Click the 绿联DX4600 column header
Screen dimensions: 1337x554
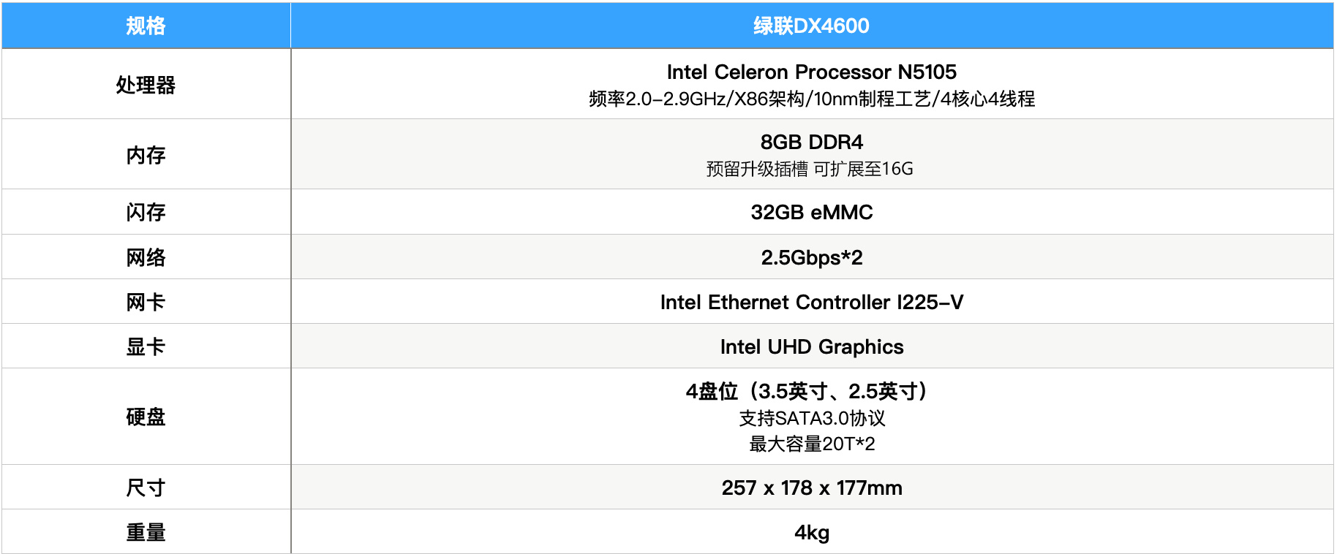click(811, 26)
